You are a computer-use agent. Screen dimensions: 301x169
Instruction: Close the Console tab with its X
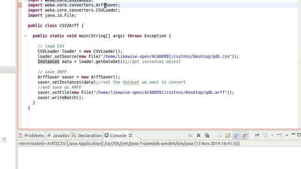click(131, 135)
